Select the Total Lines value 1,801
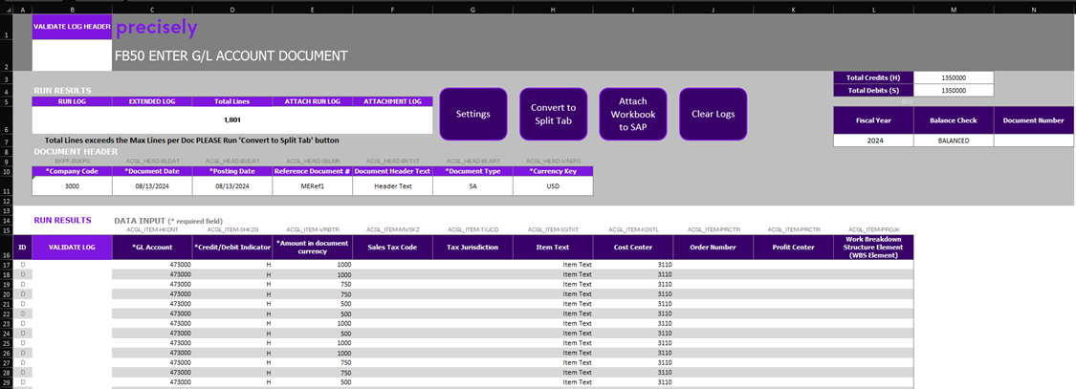This screenshot has height=389, width=1076. pyautogui.click(x=232, y=119)
